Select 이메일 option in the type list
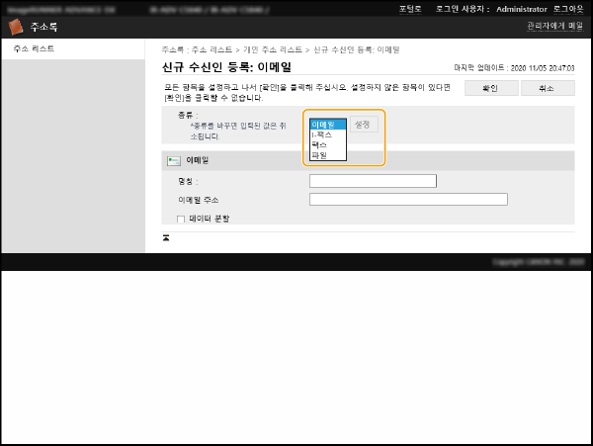593x446 pixels. [x=327, y=125]
